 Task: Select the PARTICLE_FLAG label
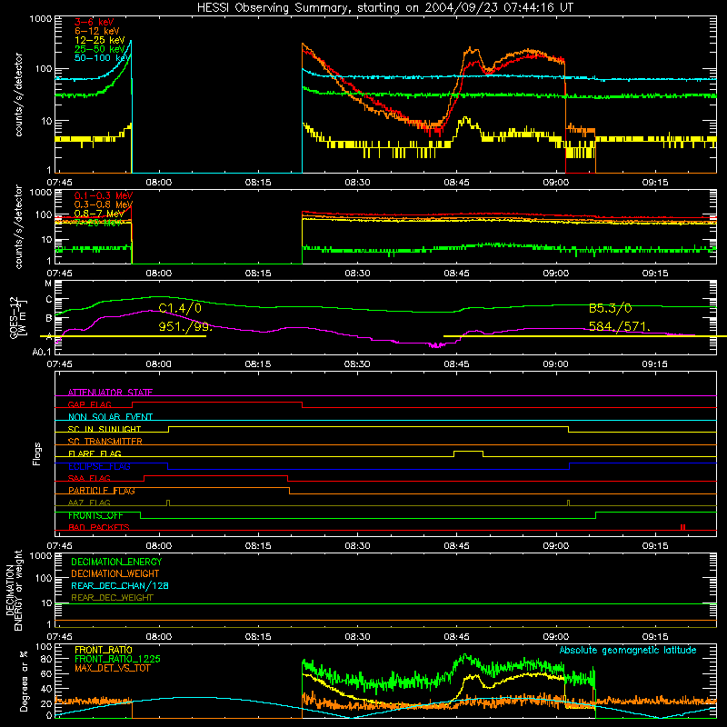(x=102, y=491)
